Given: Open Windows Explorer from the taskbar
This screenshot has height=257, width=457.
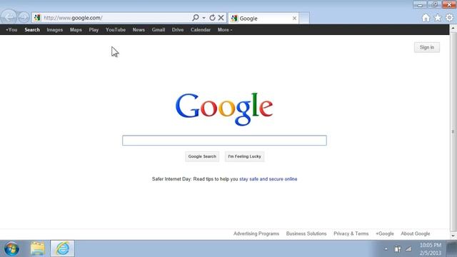Looking at the screenshot, I should tap(38, 248).
